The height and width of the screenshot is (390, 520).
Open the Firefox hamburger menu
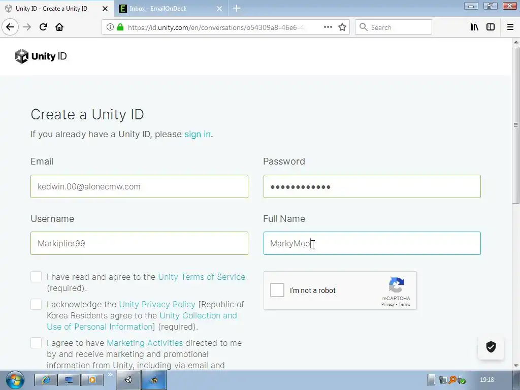[510, 27]
